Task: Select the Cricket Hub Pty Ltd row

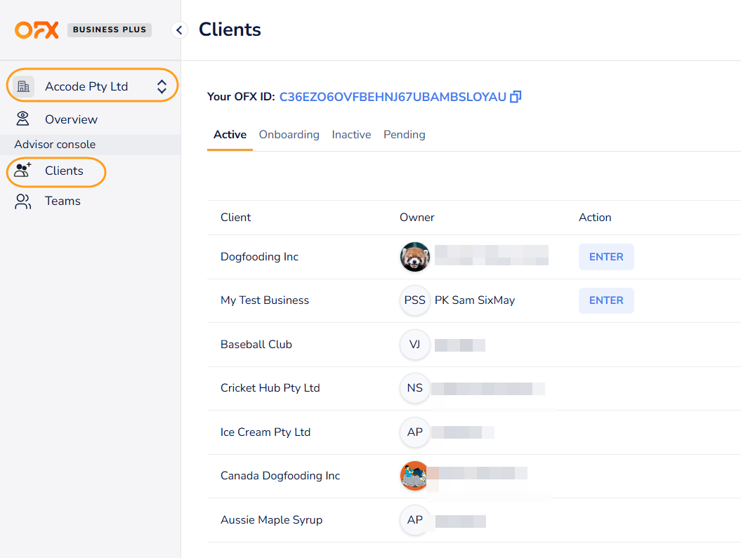Action: [x=473, y=389]
